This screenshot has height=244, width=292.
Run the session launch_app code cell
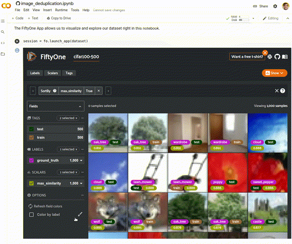(17, 41)
